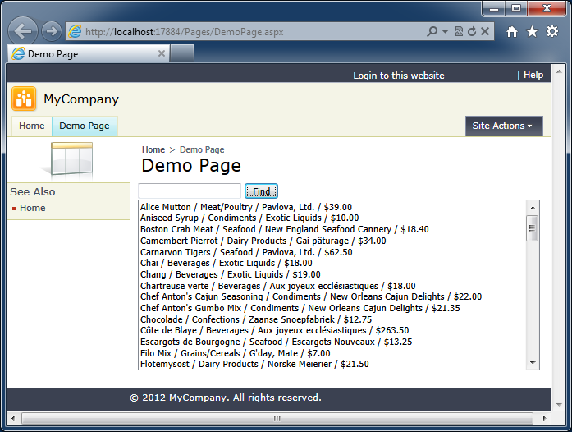Image resolution: width=572 pixels, height=432 pixels.
Task: Expand the Site Actions dropdown menu
Action: tap(504, 126)
